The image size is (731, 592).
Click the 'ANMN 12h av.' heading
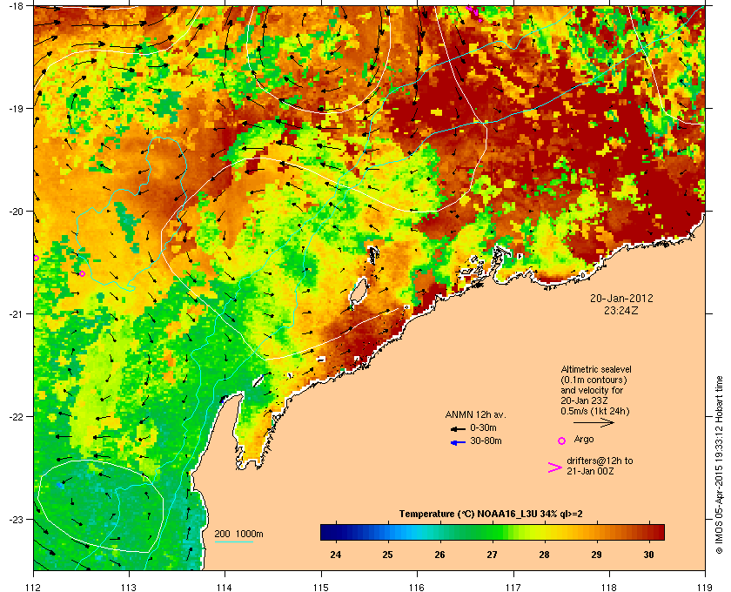pyautogui.click(x=475, y=414)
